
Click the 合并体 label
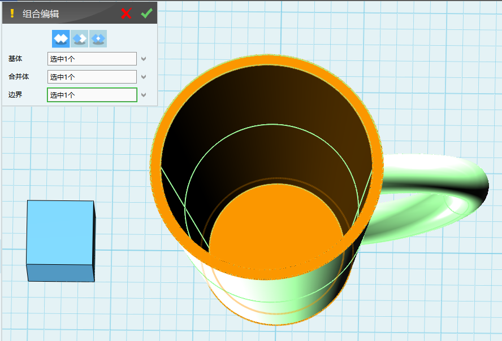pyautogui.click(x=19, y=77)
